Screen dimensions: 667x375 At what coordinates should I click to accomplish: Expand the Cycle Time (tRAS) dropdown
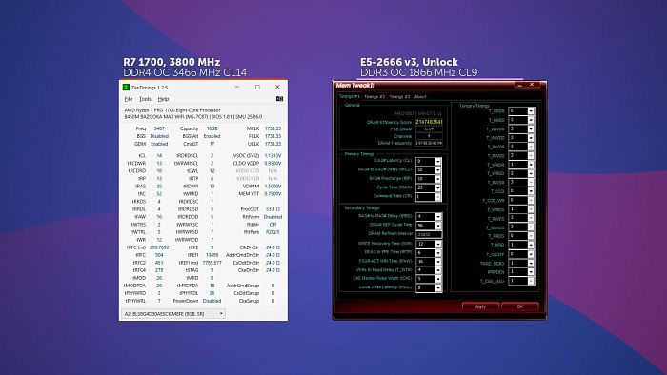[437, 187]
